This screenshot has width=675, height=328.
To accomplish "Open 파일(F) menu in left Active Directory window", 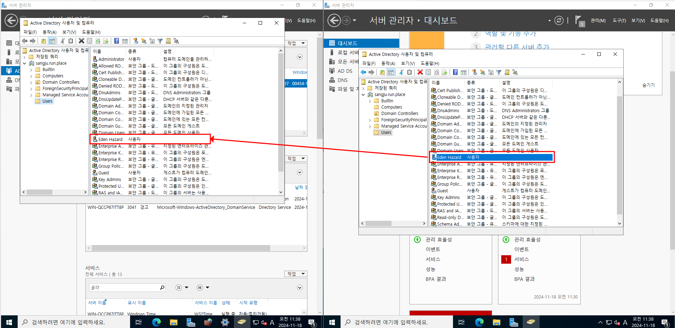I will click(x=30, y=32).
